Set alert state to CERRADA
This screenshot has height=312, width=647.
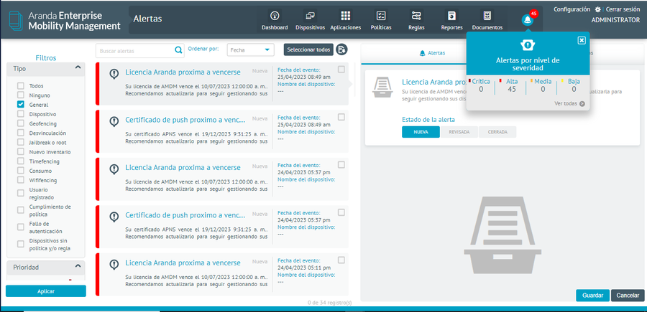point(497,132)
